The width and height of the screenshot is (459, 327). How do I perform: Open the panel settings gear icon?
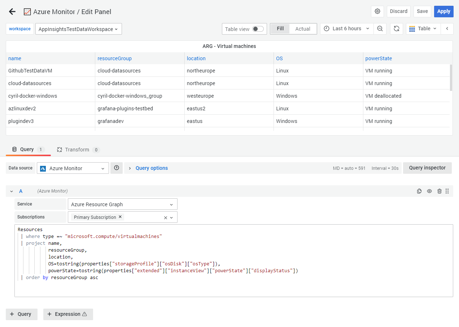377,11
